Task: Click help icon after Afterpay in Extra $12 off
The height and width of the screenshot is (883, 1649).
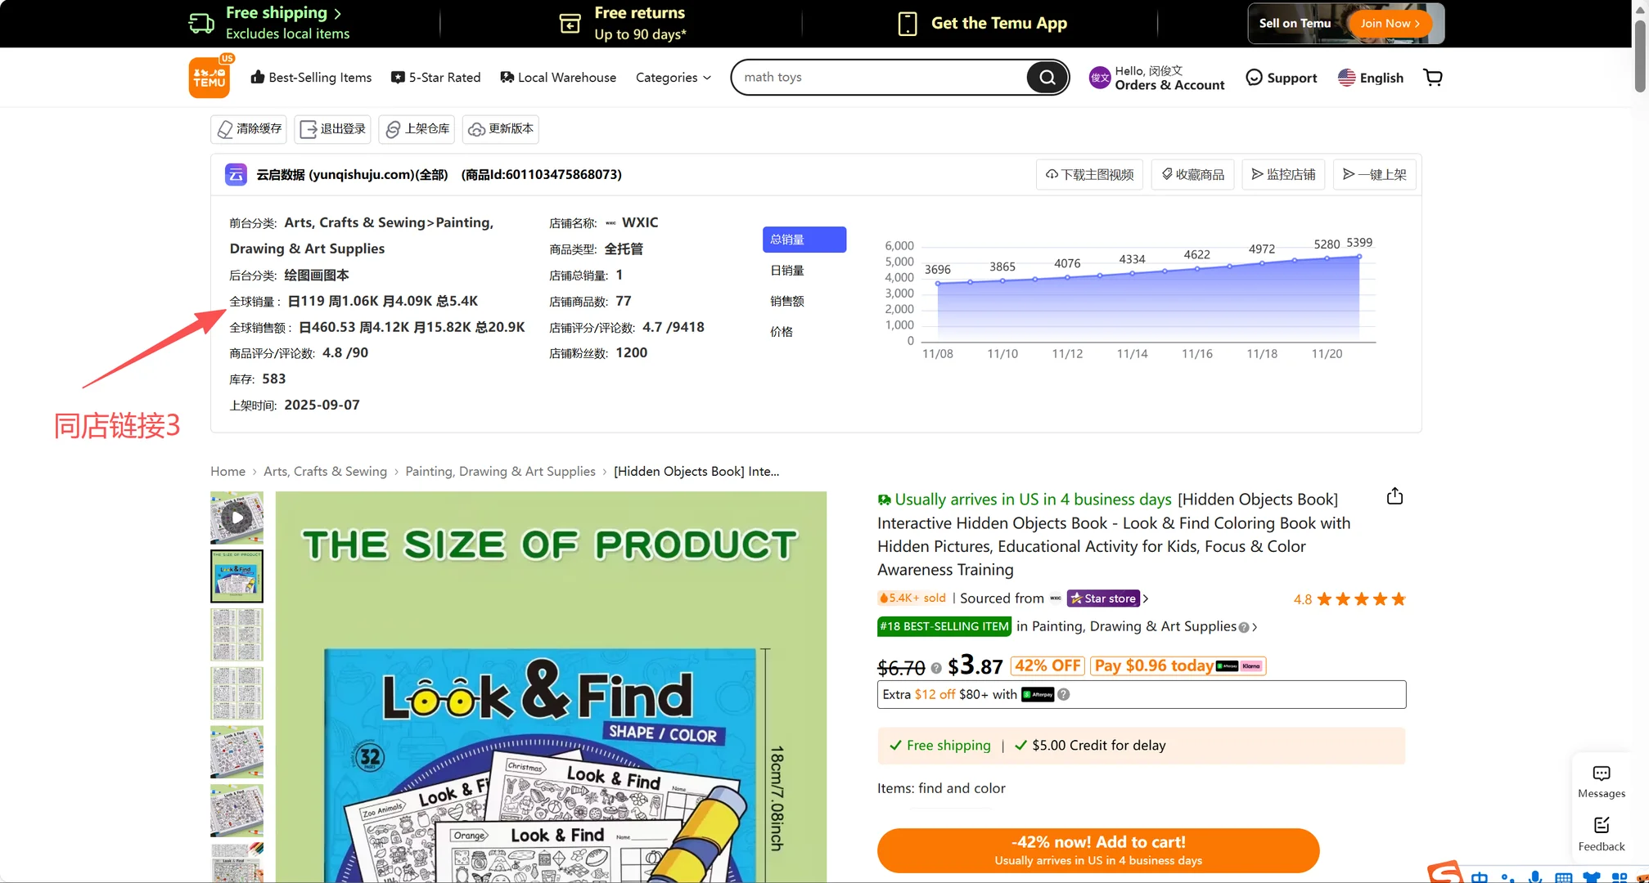Action: [1063, 694]
